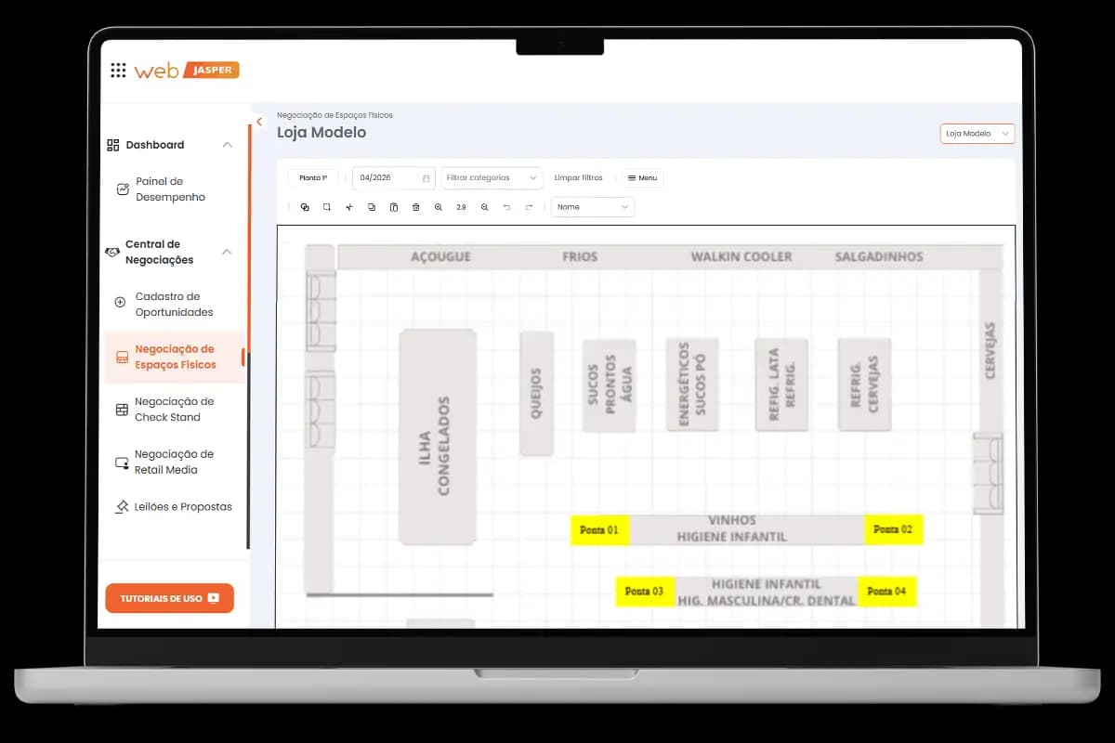Select the yellow Ponta 03 space
Image resolution: width=1115 pixels, height=743 pixels.
tap(645, 592)
